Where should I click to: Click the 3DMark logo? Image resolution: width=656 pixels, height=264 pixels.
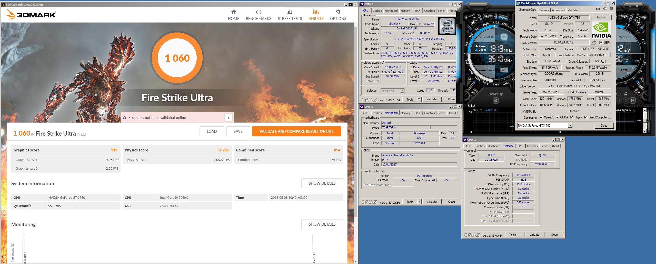click(31, 15)
